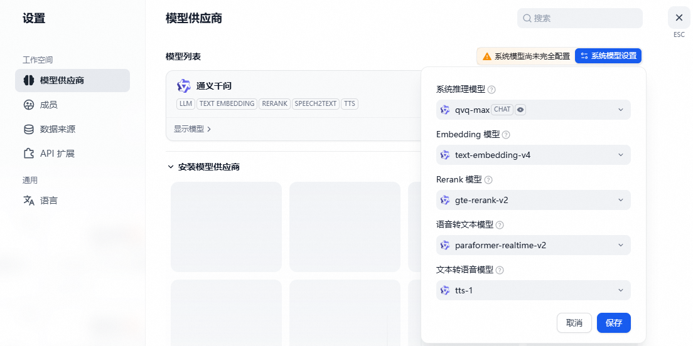Open the 系统推理模型 dropdown with qvq-max

[x=534, y=110]
